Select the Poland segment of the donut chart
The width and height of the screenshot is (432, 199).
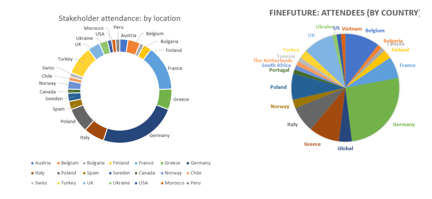[x=82, y=116]
